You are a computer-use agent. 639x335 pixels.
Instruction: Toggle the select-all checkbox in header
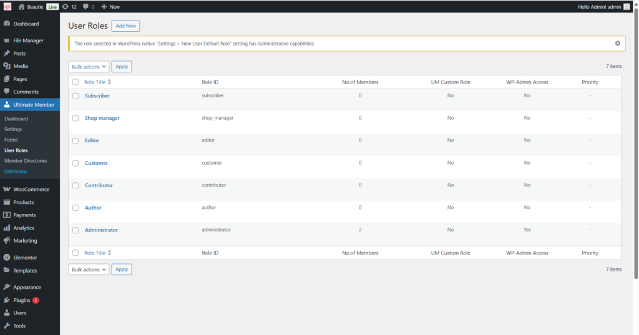pos(76,82)
